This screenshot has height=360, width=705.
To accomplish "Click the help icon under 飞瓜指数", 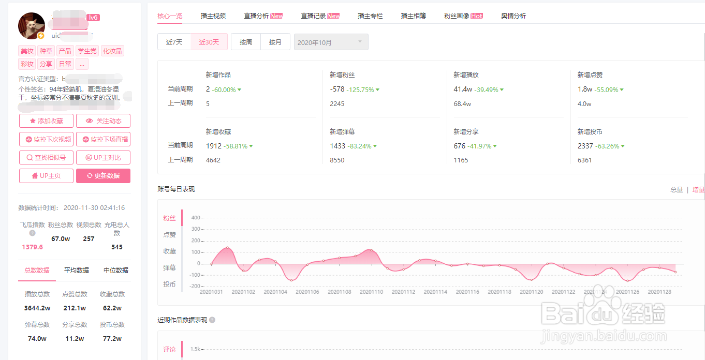I will coord(32,233).
